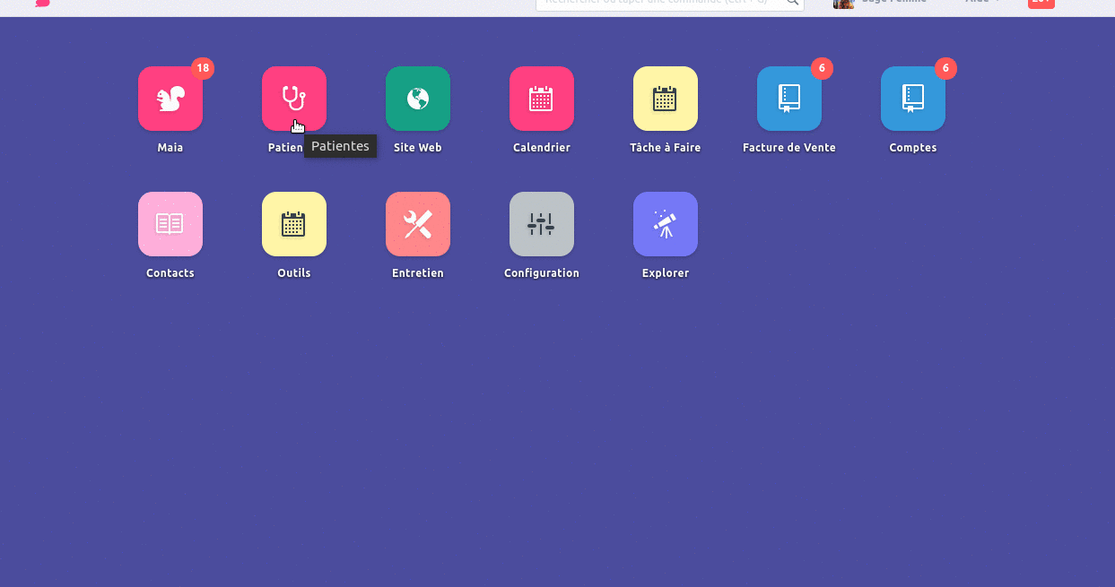Click the 18 badge on Maia
Viewport: 1115px width, 587px height.
pos(203,68)
